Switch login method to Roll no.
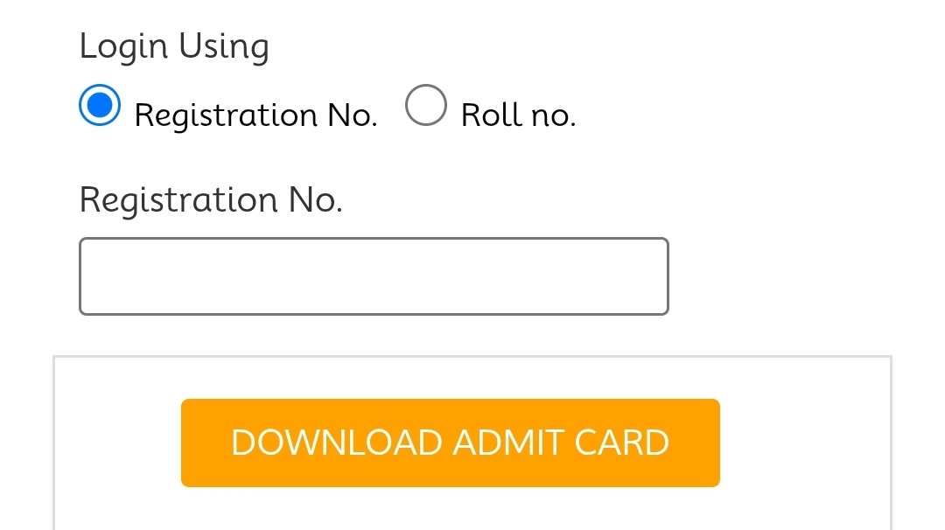 [x=427, y=106]
